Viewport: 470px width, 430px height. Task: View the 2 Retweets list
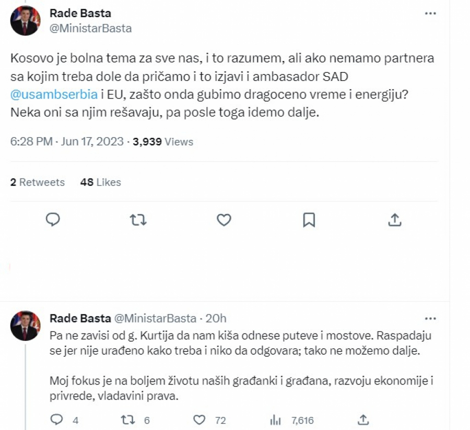[37, 182]
